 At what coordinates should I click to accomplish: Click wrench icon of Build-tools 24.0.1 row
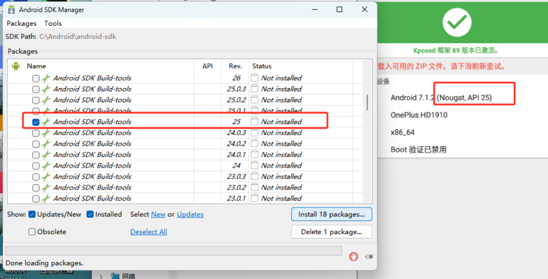click(46, 154)
